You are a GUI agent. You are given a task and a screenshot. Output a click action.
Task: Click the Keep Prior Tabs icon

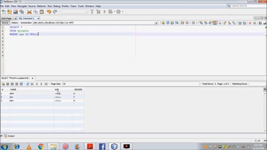(177, 23)
